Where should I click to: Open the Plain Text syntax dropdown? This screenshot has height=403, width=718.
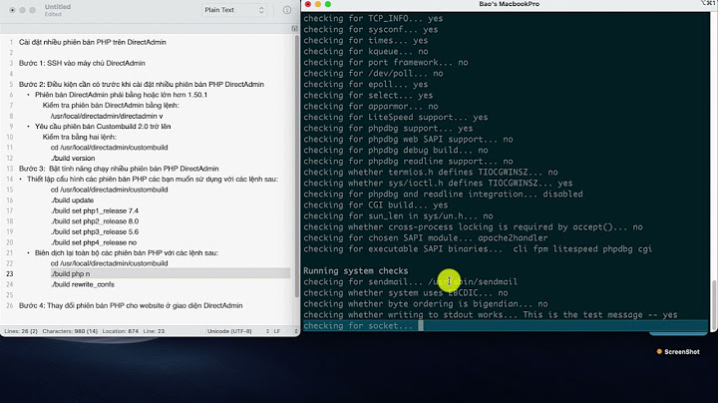coord(234,10)
